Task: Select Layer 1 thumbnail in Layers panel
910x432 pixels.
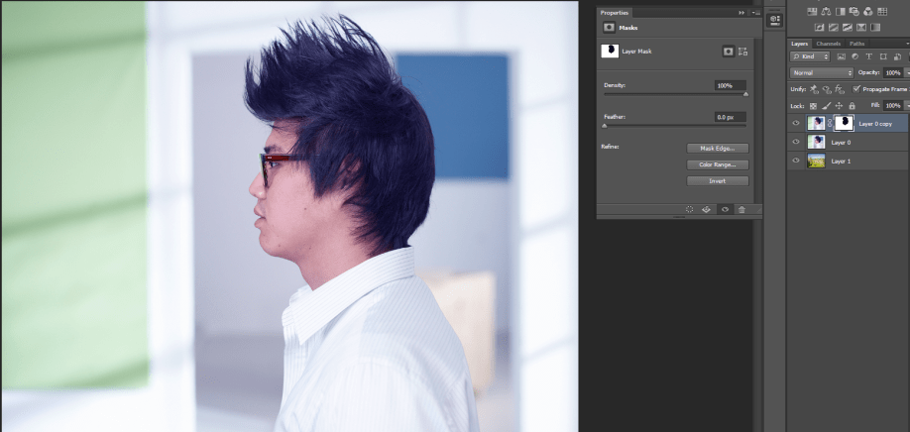Action: click(816, 161)
